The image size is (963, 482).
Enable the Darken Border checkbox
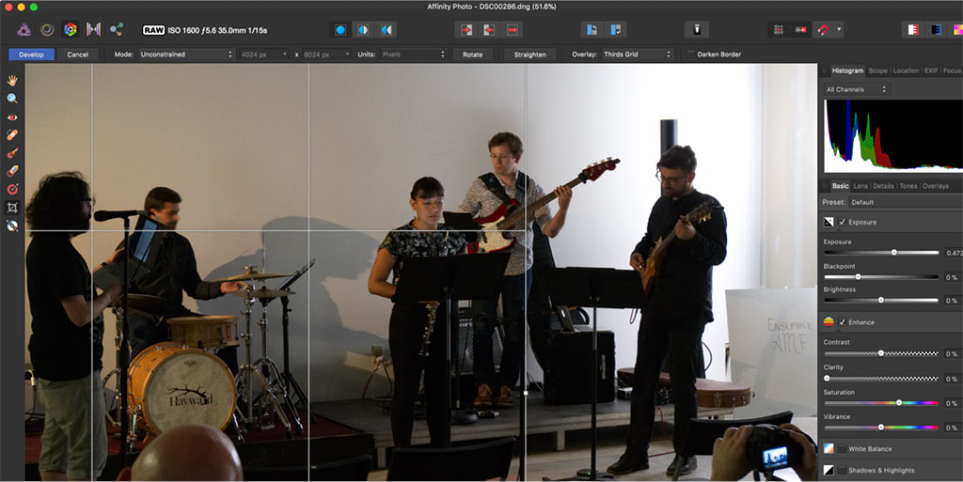click(691, 54)
